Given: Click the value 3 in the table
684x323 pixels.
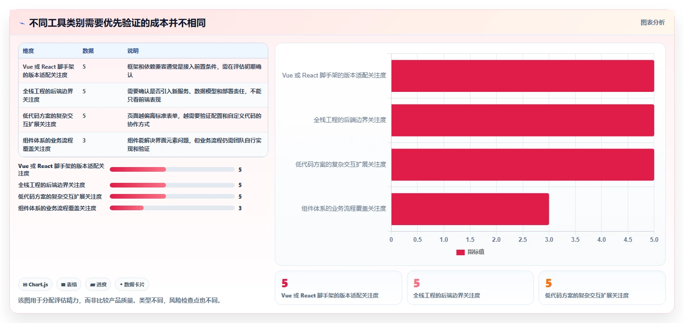Looking at the screenshot, I should (84, 140).
